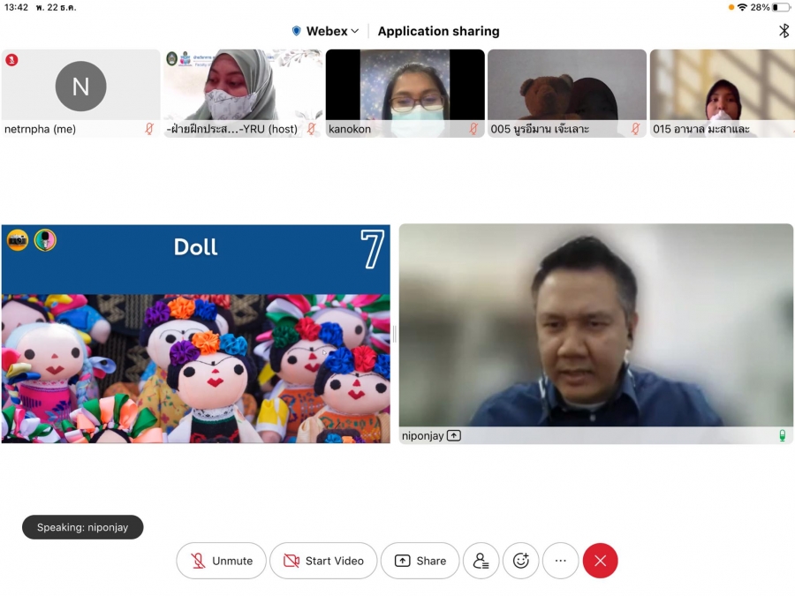Viewport: 795px width, 596px height.
Task: Click the red badge on netrnpha tile
Action: (x=12, y=60)
